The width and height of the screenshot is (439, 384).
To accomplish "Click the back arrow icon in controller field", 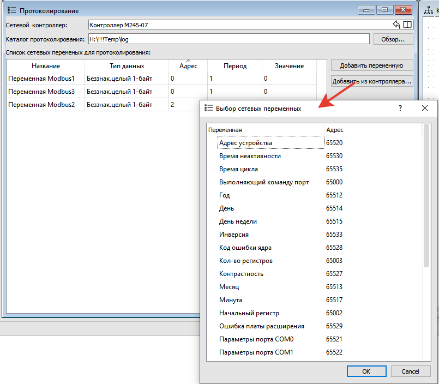I will click(396, 25).
